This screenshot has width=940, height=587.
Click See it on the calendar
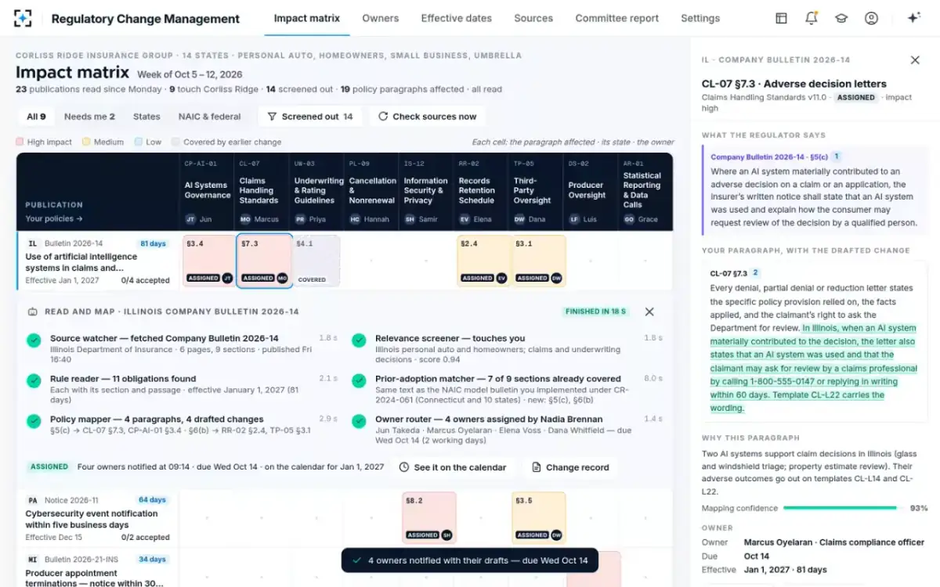tap(453, 467)
